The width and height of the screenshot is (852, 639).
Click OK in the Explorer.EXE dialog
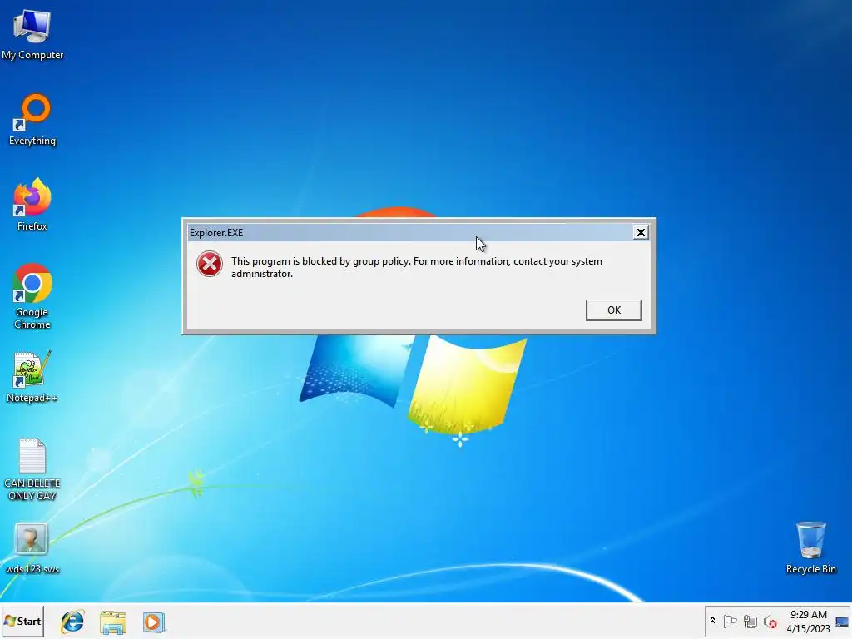pos(613,310)
